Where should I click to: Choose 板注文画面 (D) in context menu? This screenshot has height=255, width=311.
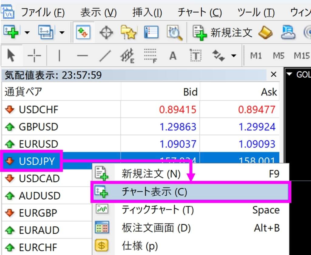tap(190, 228)
